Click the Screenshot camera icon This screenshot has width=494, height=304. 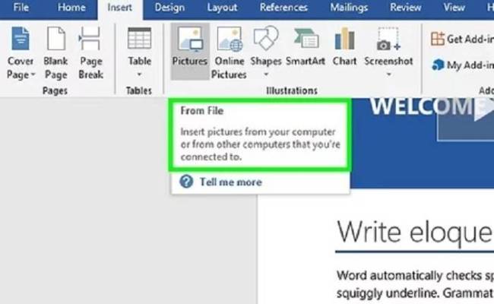click(x=388, y=39)
